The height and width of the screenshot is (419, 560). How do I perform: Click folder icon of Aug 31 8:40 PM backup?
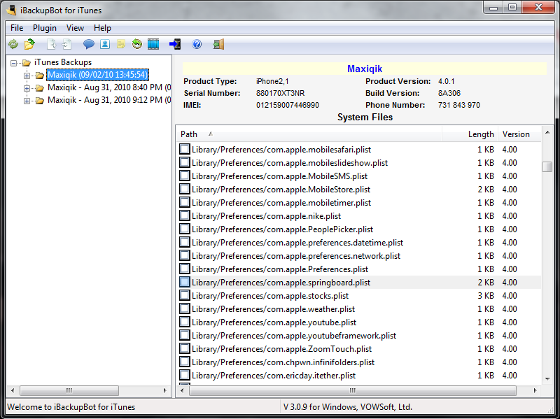(40, 88)
